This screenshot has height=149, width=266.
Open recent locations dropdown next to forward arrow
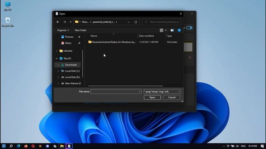(70, 22)
